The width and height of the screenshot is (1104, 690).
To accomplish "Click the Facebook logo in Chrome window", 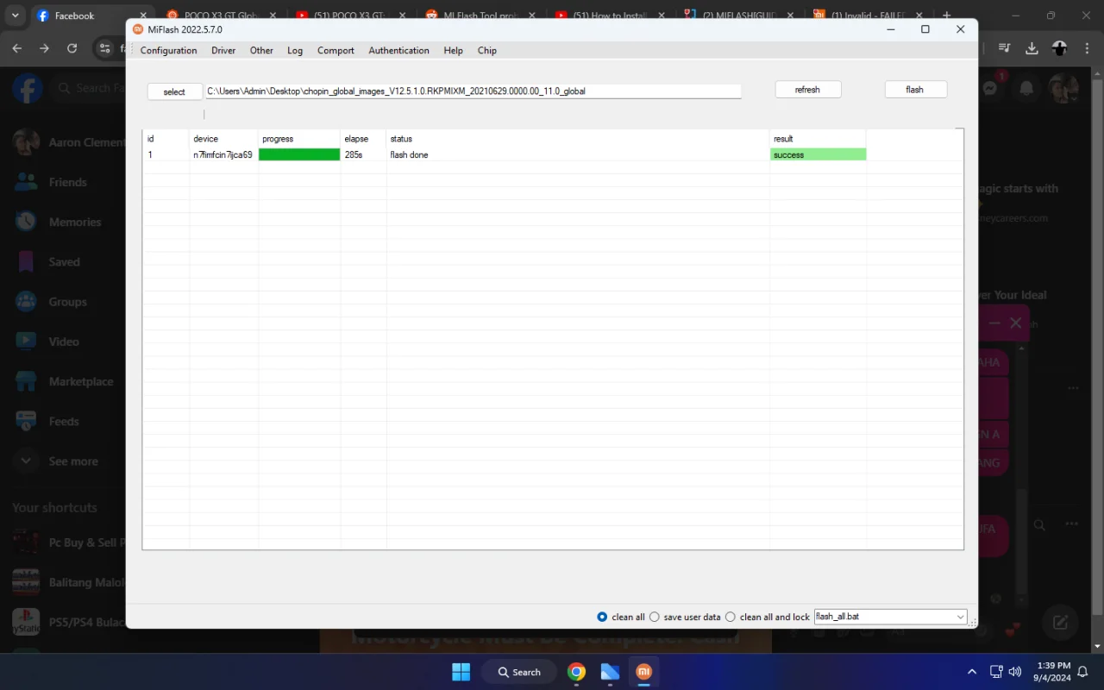I will point(28,88).
